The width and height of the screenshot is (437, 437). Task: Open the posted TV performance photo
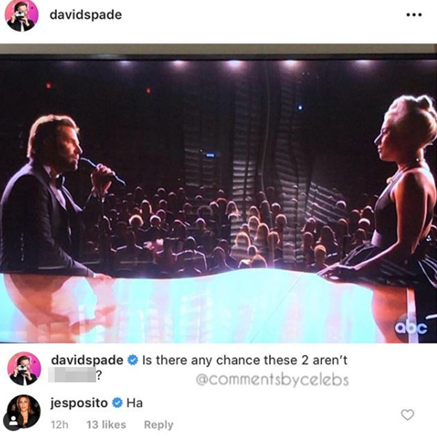pos(219,194)
